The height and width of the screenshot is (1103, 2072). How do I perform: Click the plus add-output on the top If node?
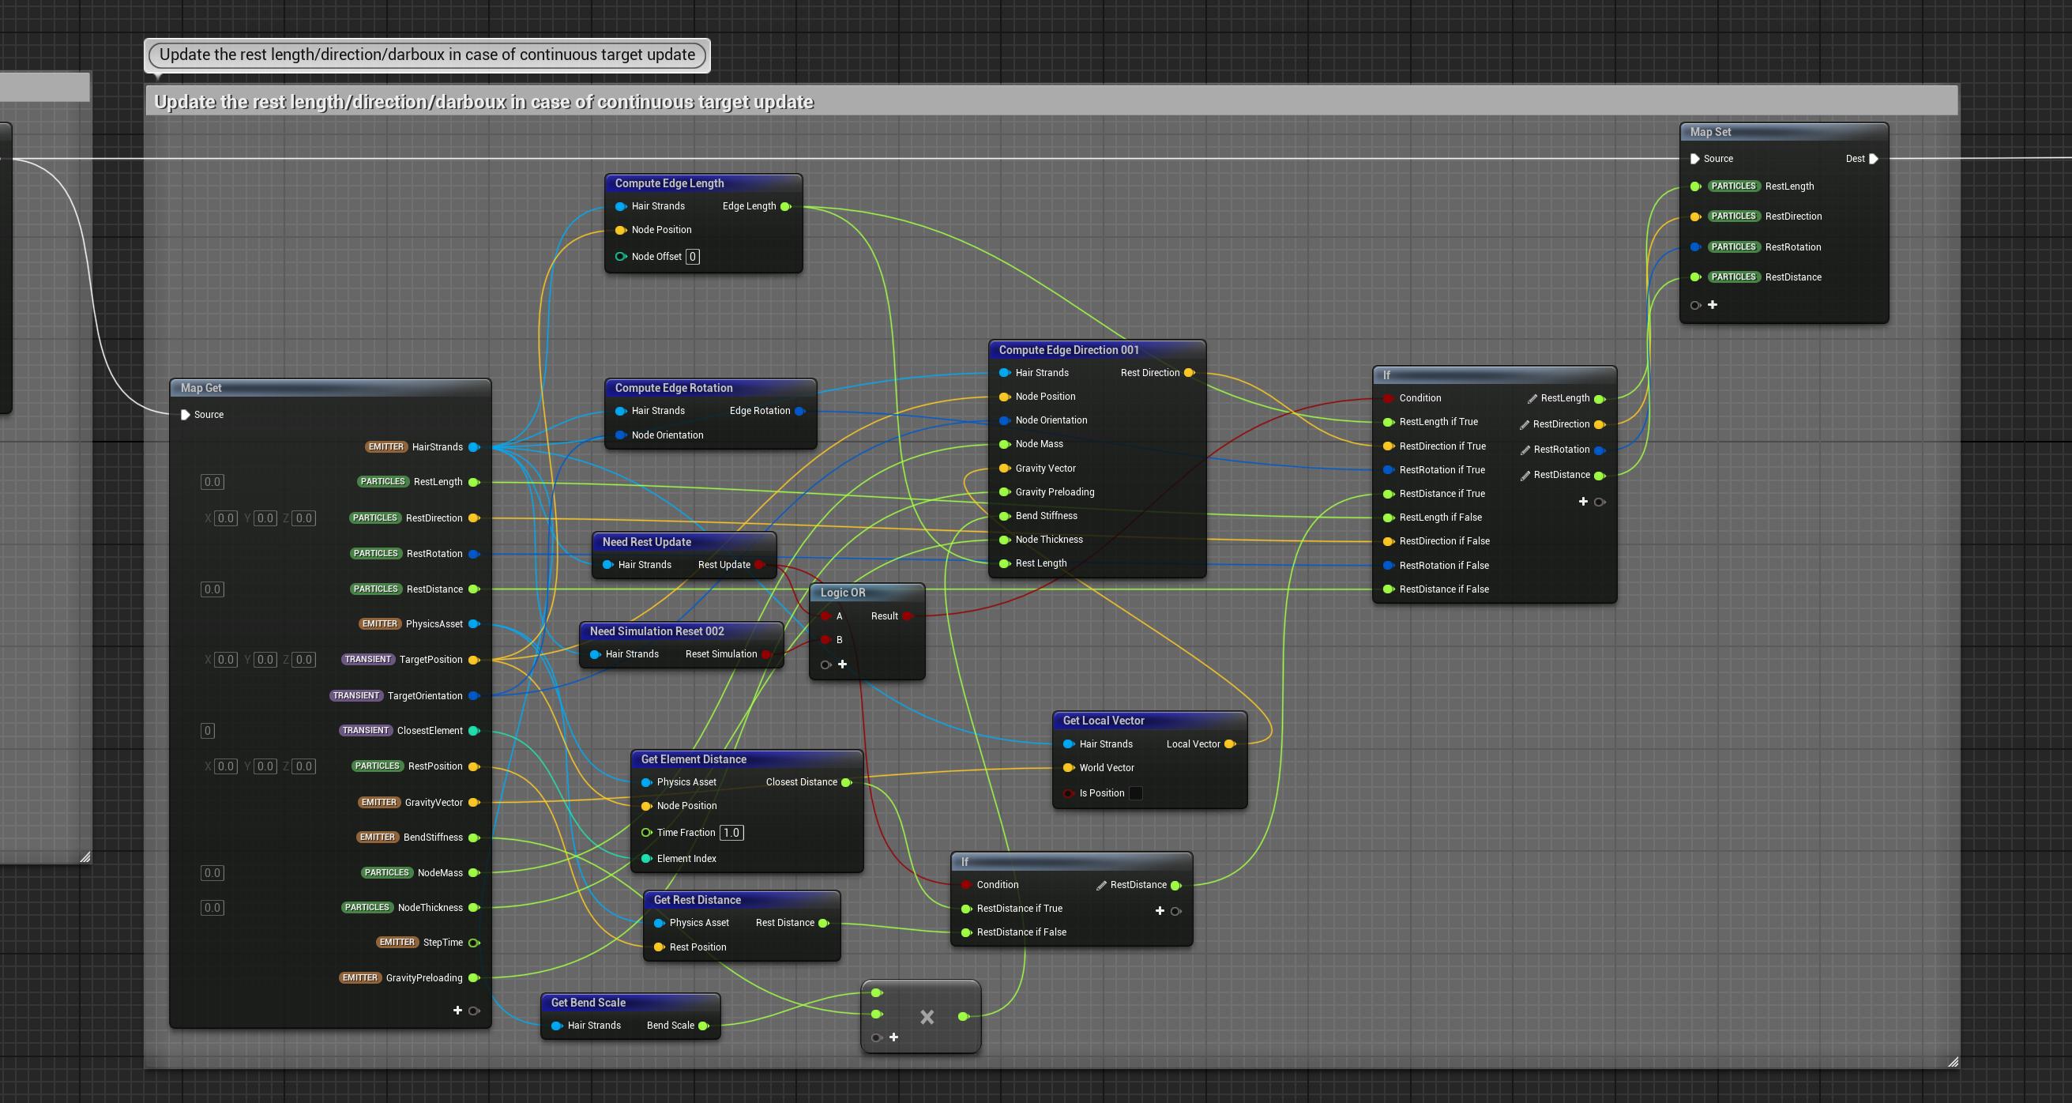1583,501
